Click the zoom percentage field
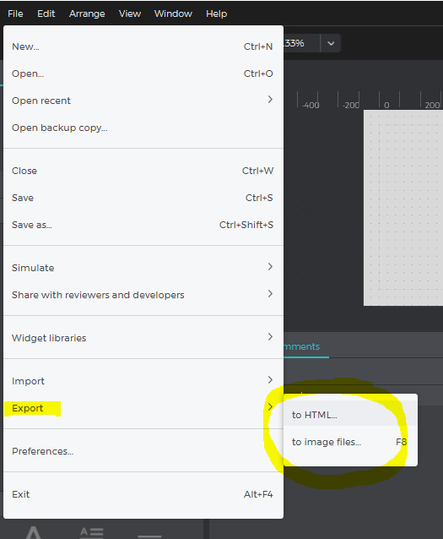The height and width of the screenshot is (539, 443). 301,43
